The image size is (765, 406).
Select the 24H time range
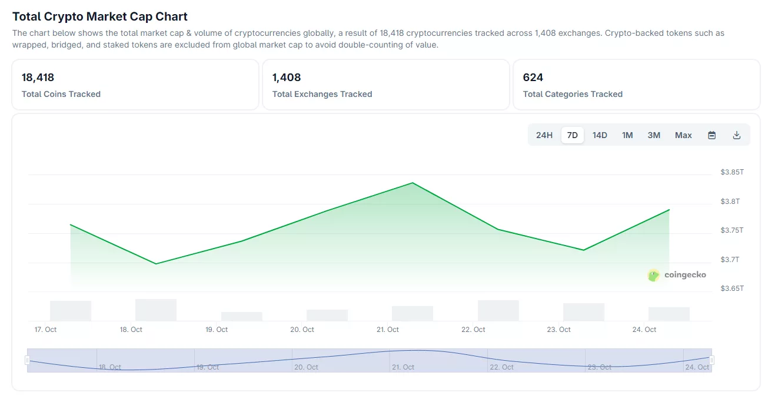[544, 135]
